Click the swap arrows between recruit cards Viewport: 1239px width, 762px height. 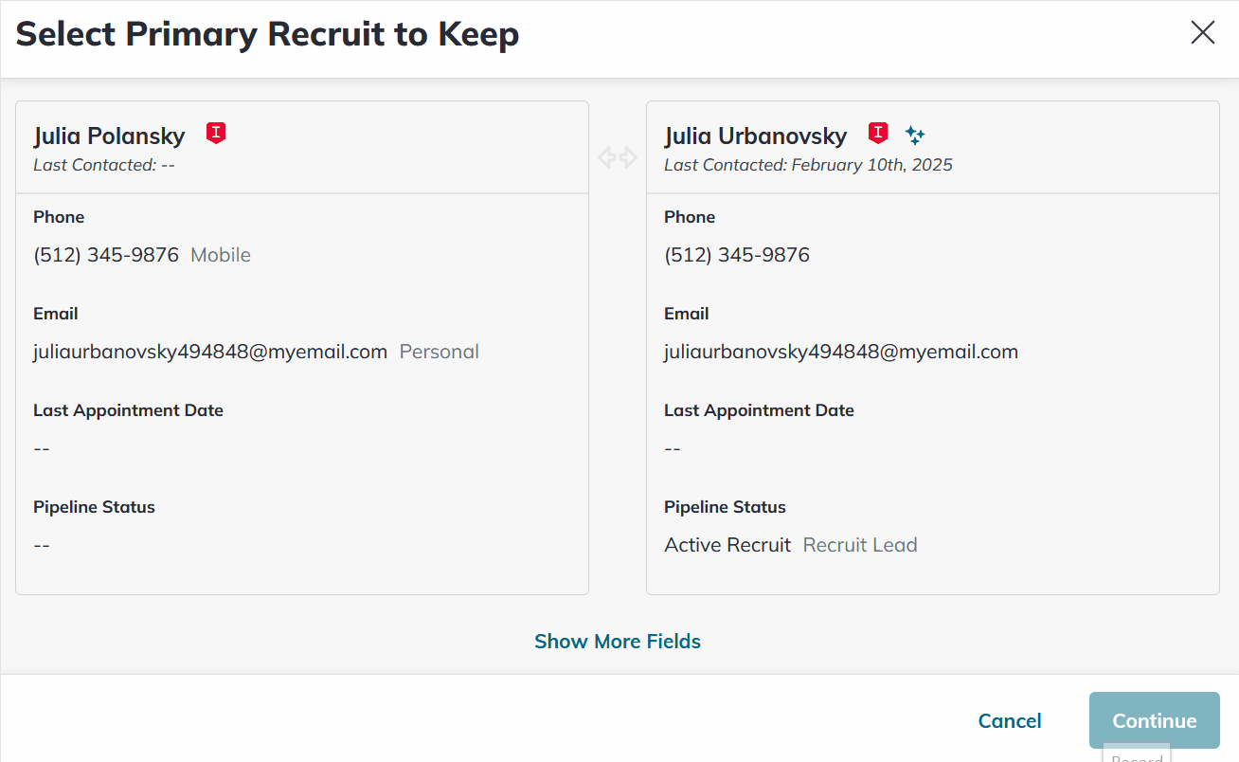pyautogui.click(x=618, y=157)
